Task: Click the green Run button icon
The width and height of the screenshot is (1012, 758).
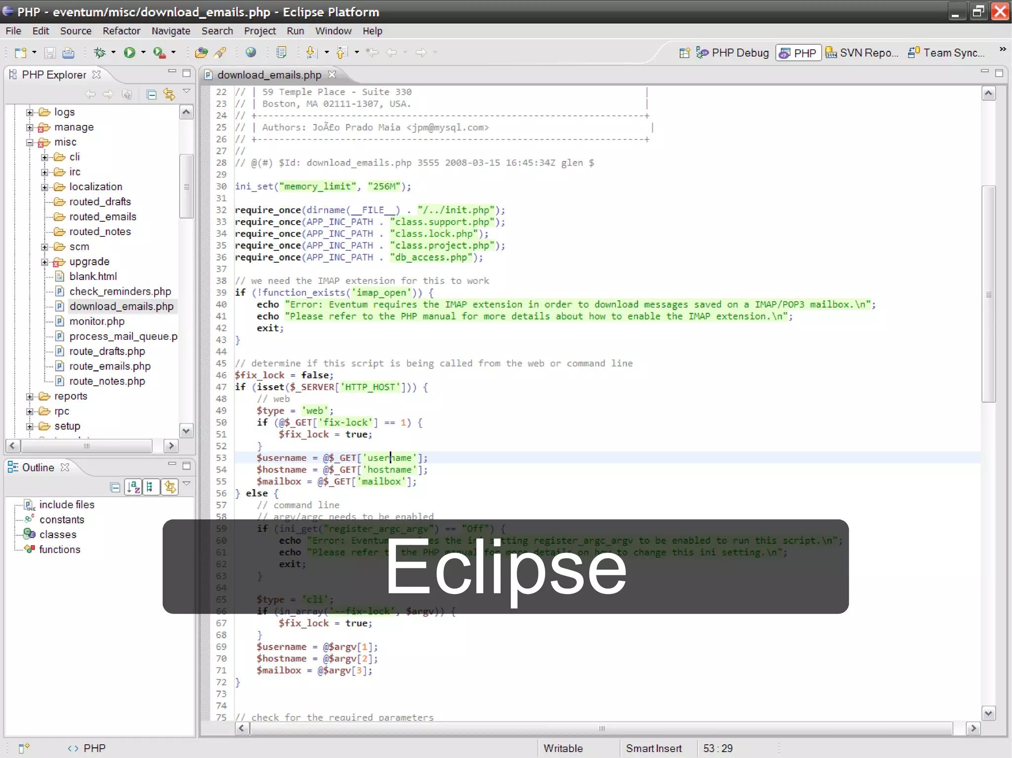Action: [129, 52]
